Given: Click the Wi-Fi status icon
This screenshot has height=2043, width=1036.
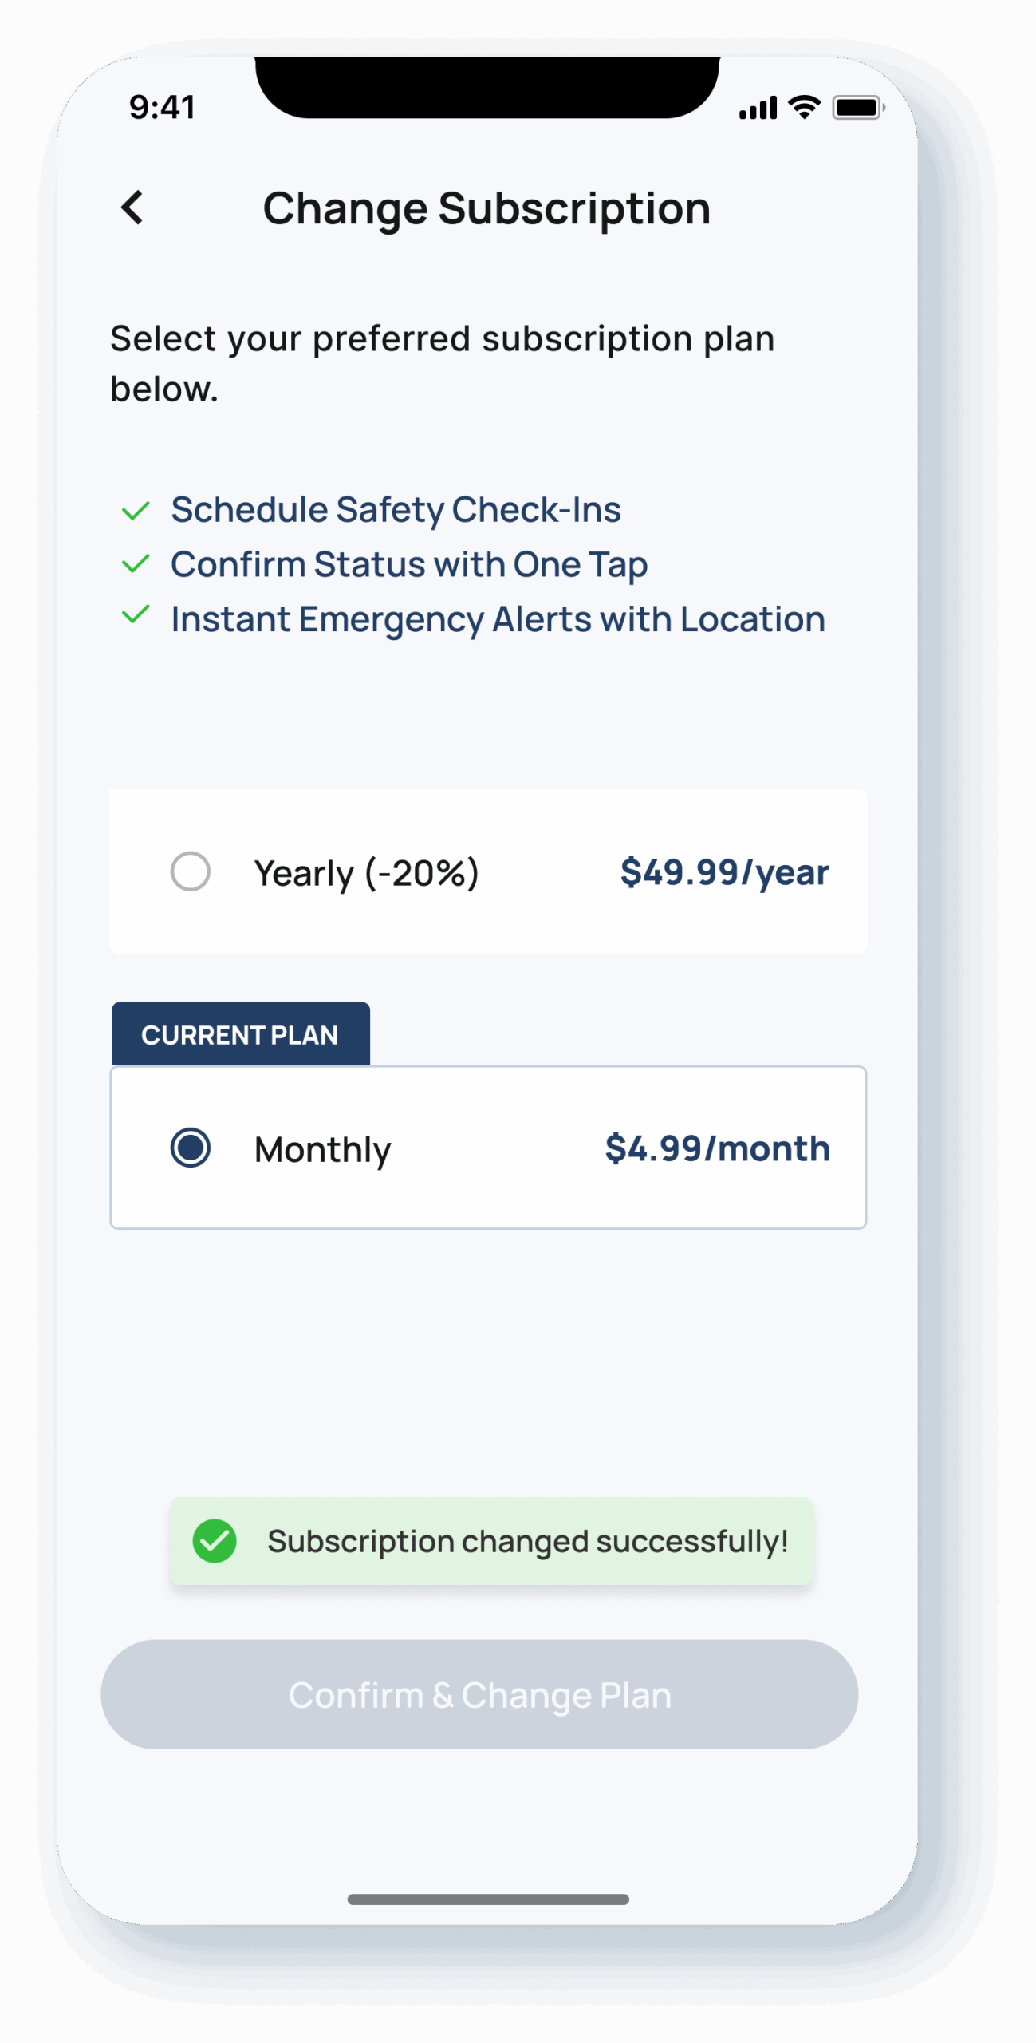Looking at the screenshot, I should 804,107.
